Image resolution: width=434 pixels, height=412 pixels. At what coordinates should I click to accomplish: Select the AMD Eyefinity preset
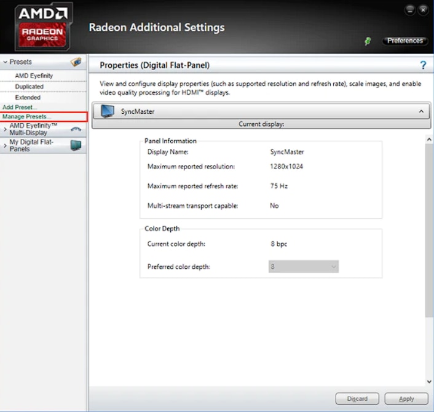[x=34, y=76]
